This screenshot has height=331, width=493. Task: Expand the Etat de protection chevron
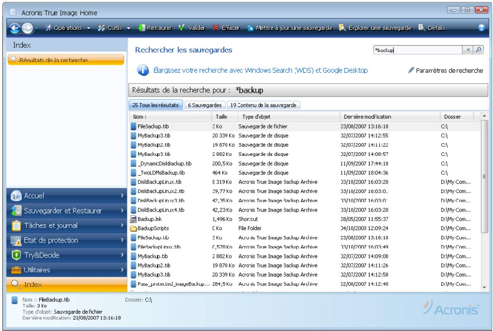point(122,240)
